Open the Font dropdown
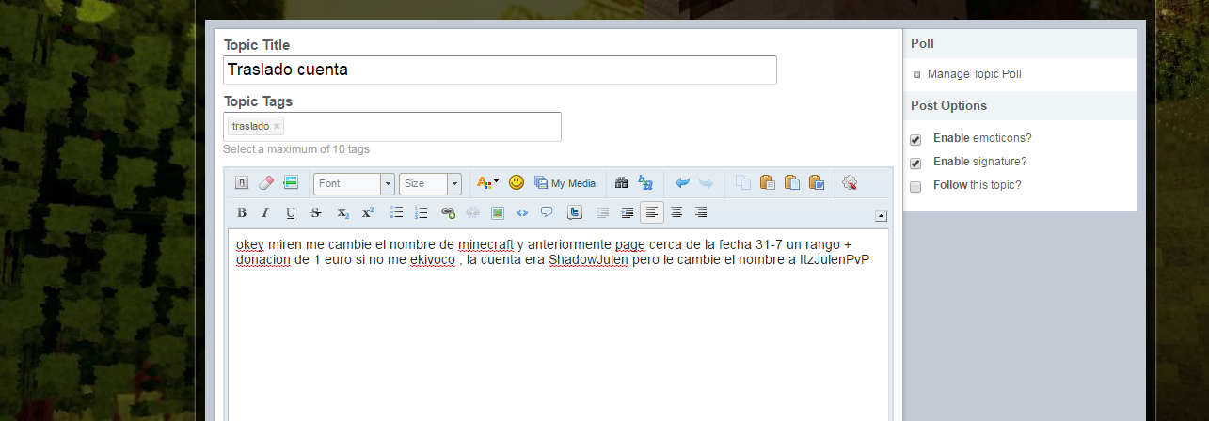The width and height of the screenshot is (1209, 421). [x=354, y=183]
